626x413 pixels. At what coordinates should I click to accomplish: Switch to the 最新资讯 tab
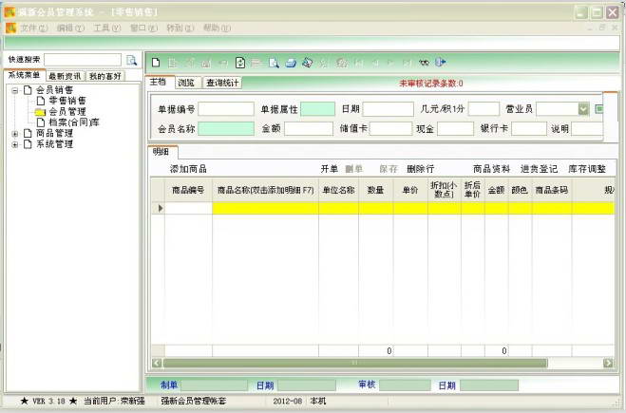[x=66, y=76]
